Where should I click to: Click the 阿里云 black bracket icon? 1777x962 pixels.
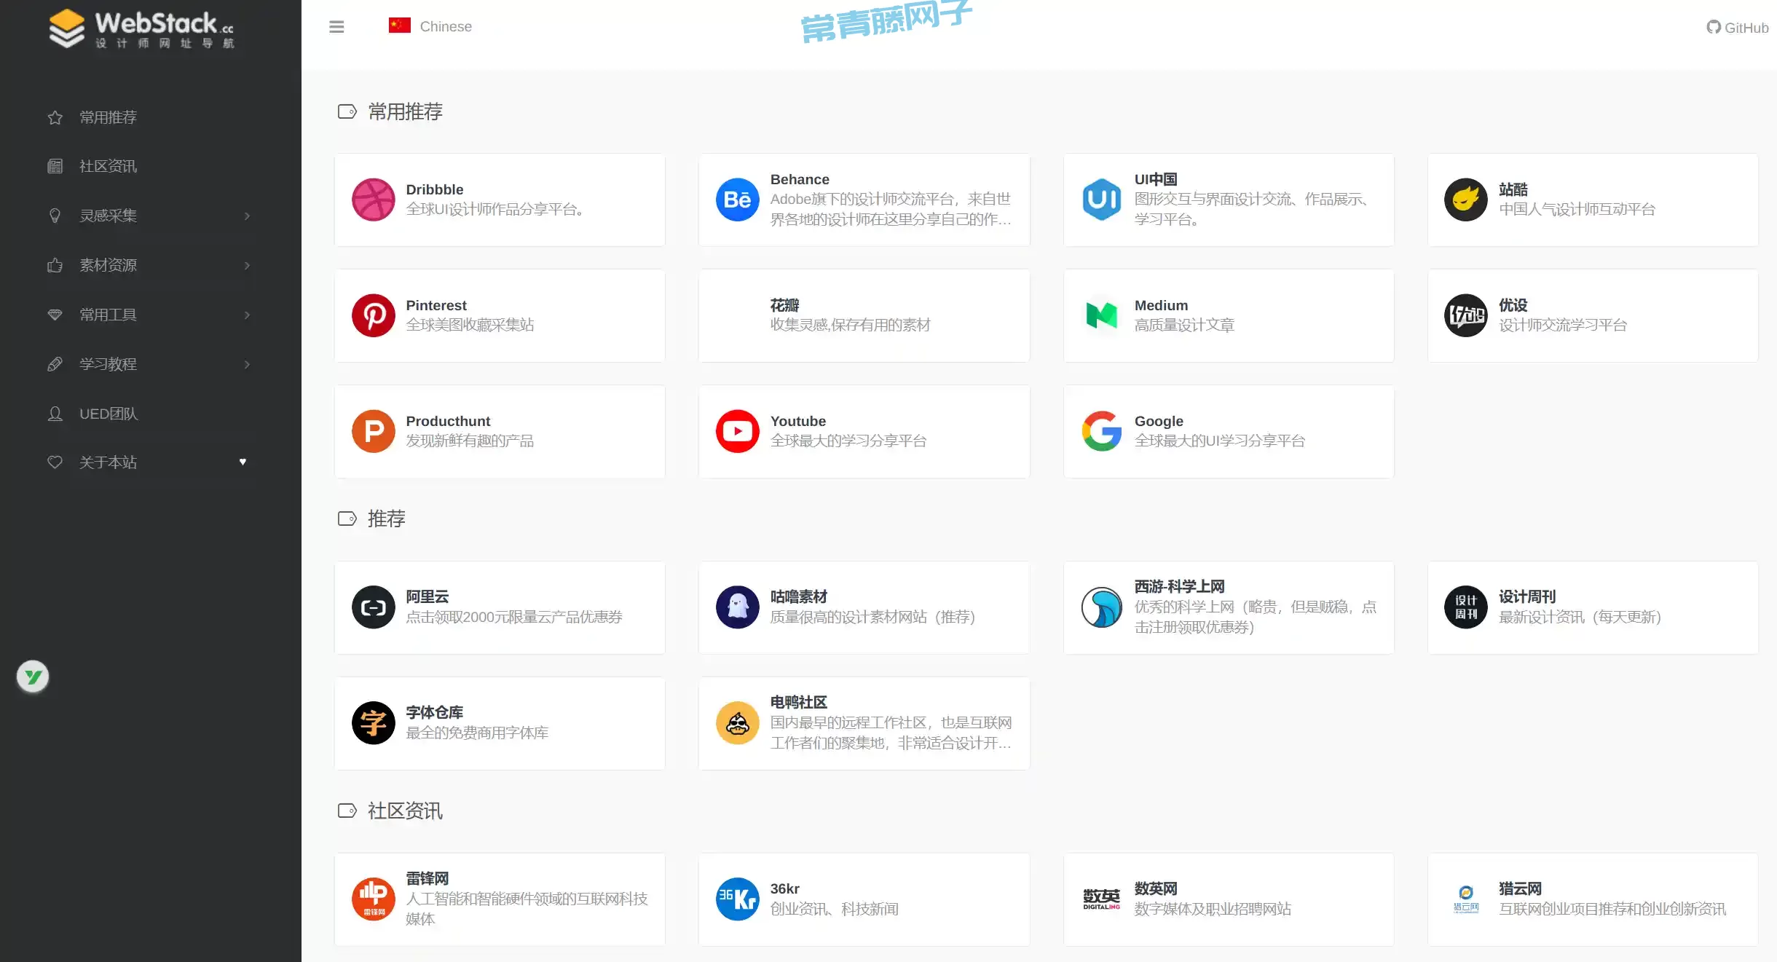373,607
